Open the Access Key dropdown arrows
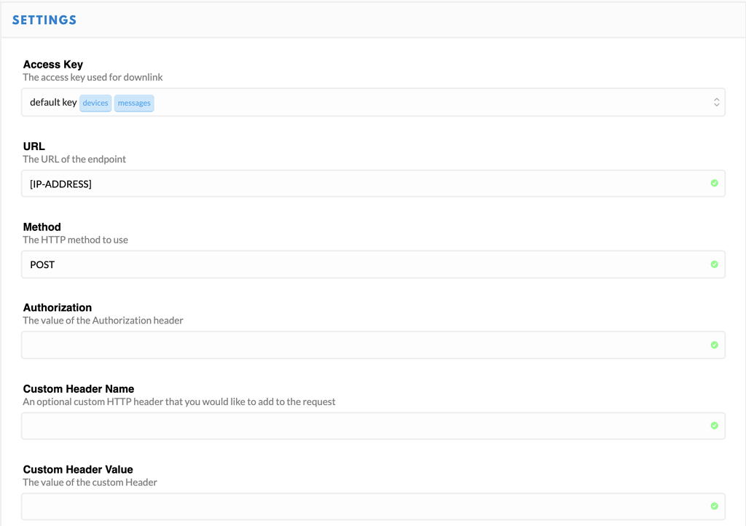 click(716, 103)
